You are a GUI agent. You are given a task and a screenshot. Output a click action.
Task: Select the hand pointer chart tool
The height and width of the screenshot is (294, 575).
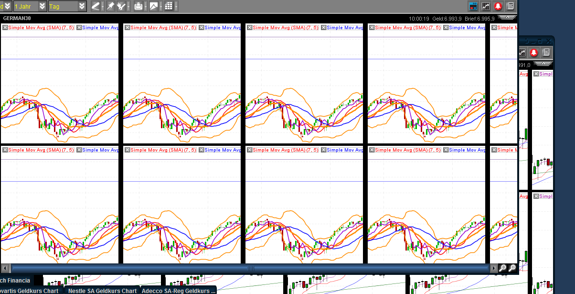coord(121,6)
